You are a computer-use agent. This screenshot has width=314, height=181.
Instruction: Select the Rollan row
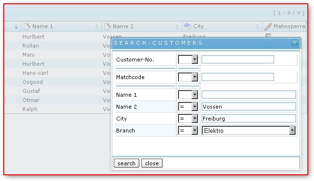[58, 46]
